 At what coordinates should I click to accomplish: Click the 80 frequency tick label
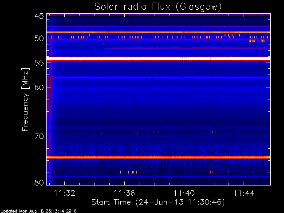click(x=39, y=182)
